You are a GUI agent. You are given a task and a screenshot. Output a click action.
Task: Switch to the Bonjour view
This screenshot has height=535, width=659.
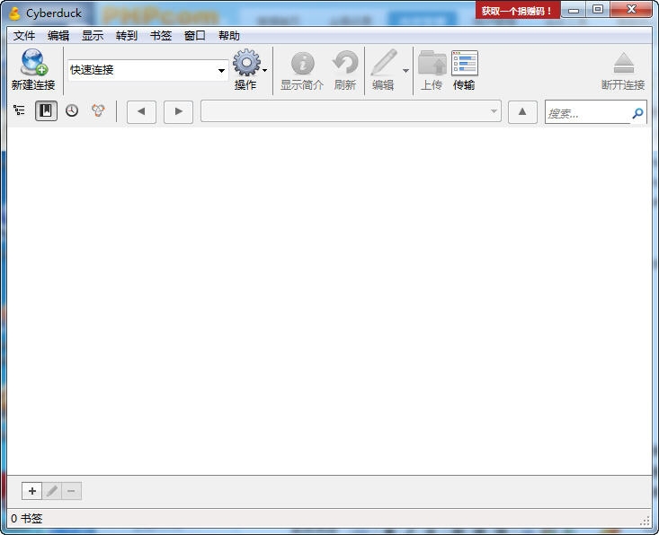(x=98, y=111)
